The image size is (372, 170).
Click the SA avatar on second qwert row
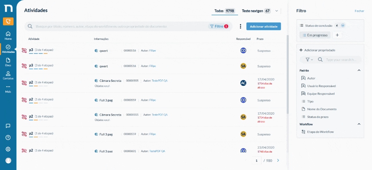243,66
